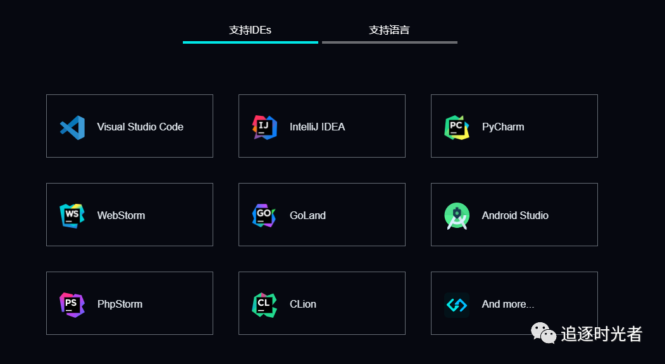Select the PyCharm label

coord(503,127)
